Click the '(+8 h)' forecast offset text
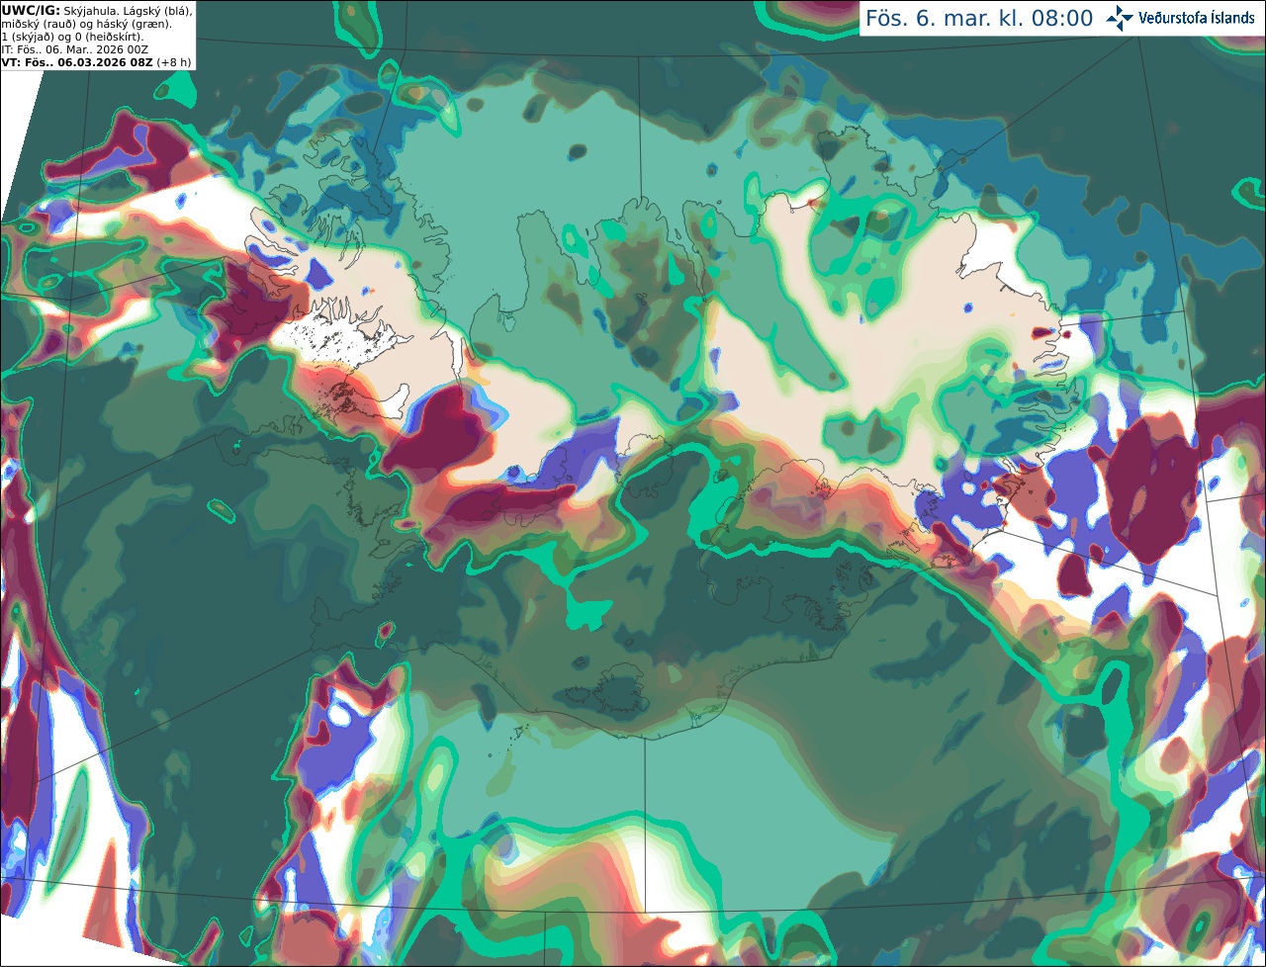1266x967 pixels. point(173,62)
